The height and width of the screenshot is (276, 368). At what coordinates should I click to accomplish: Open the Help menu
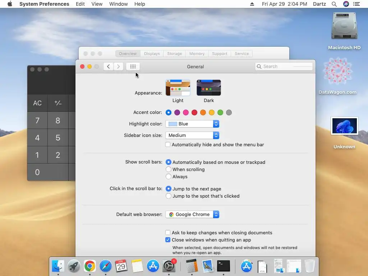pos(140,4)
